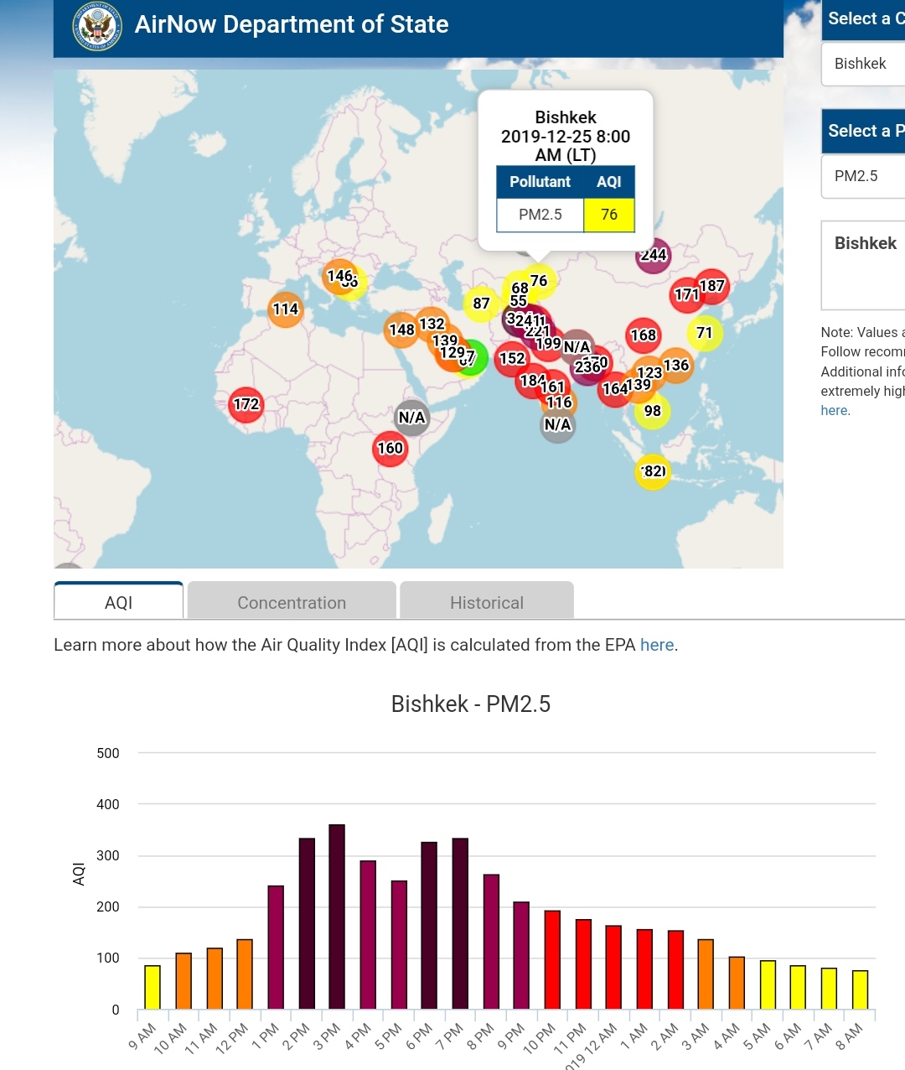The image size is (905, 1070).
Task: Switch to the Concentration tab
Action: pyautogui.click(x=292, y=602)
